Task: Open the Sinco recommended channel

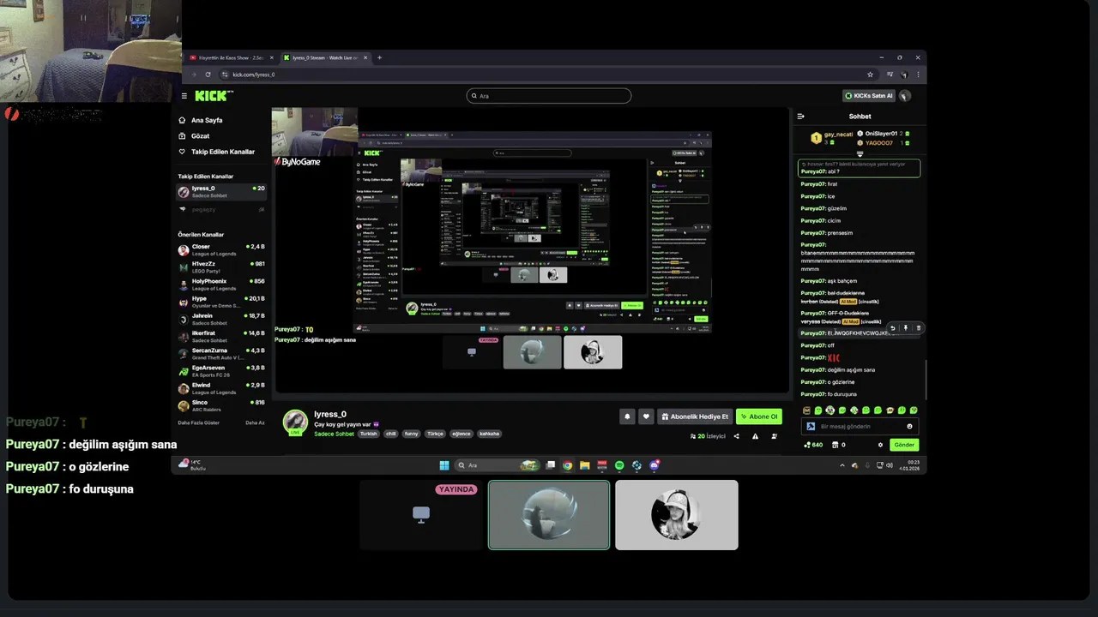Action: (221, 405)
